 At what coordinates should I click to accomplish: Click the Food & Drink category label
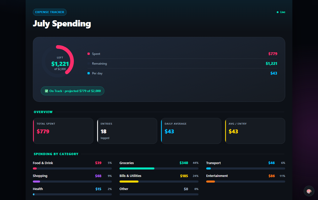click(x=43, y=163)
